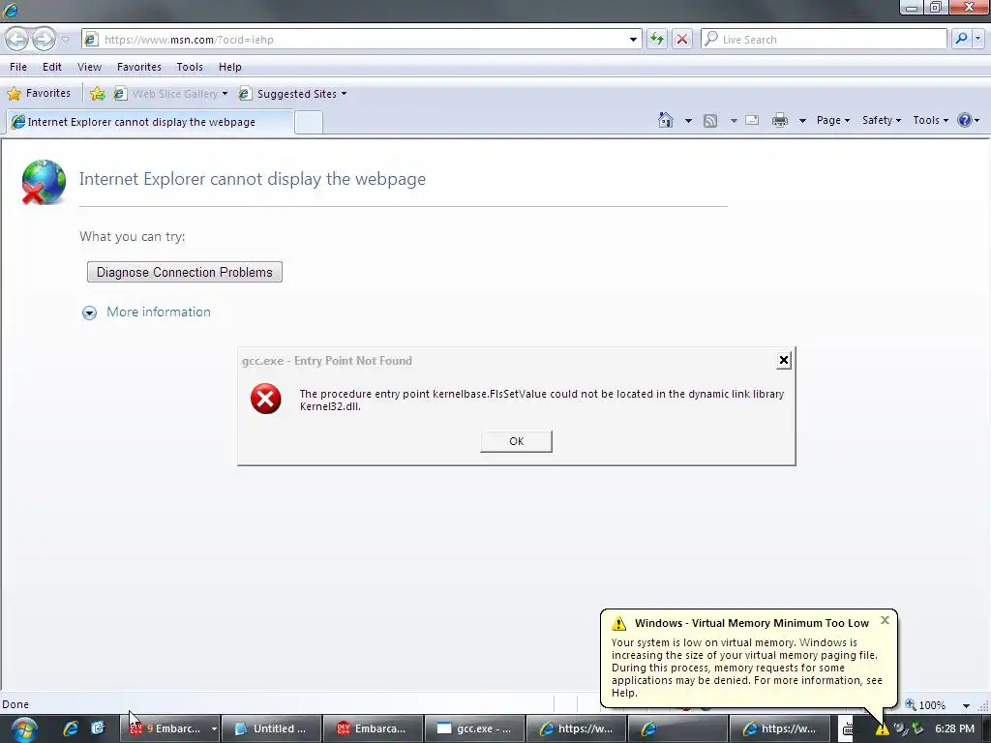Add to Favorites Bar star-arrow icon
The image size is (991, 743).
click(x=98, y=94)
